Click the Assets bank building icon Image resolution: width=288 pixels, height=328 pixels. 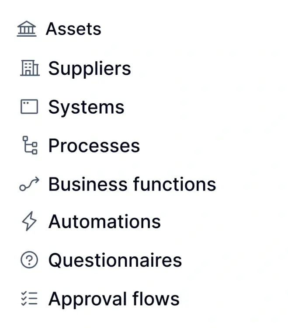coord(27,30)
